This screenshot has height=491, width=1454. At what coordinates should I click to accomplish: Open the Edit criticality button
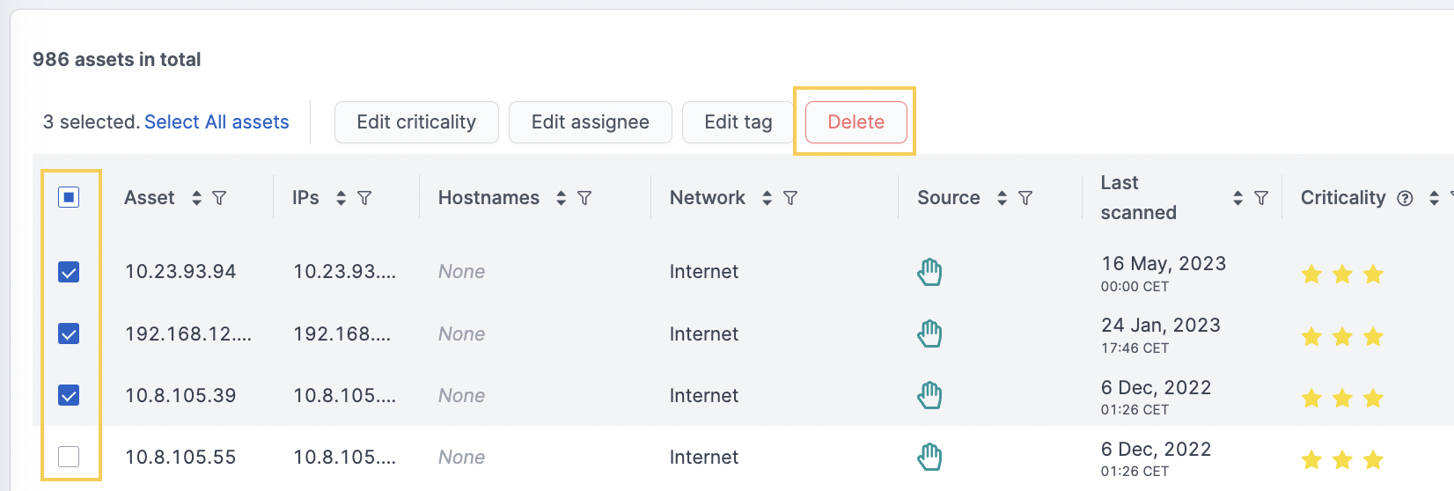(416, 121)
